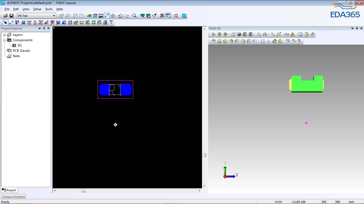Toggle auto-hide pin on PADS 3D panel
The height and width of the screenshot is (204, 364).
click(x=357, y=28)
